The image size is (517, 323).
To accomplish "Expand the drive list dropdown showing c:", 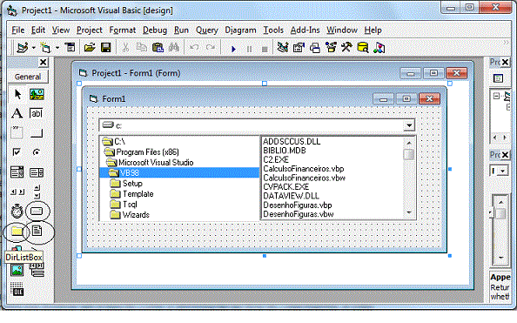I will click(409, 125).
